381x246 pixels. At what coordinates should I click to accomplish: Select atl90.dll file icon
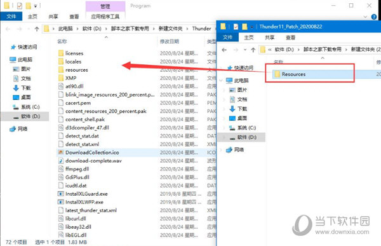pyautogui.click(x=61, y=86)
